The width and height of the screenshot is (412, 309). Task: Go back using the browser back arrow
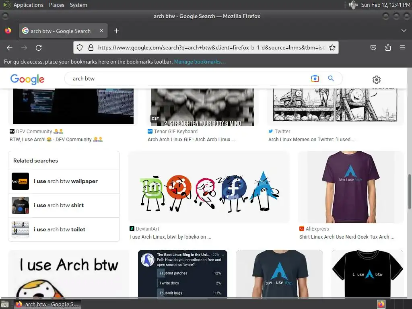(10, 47)
